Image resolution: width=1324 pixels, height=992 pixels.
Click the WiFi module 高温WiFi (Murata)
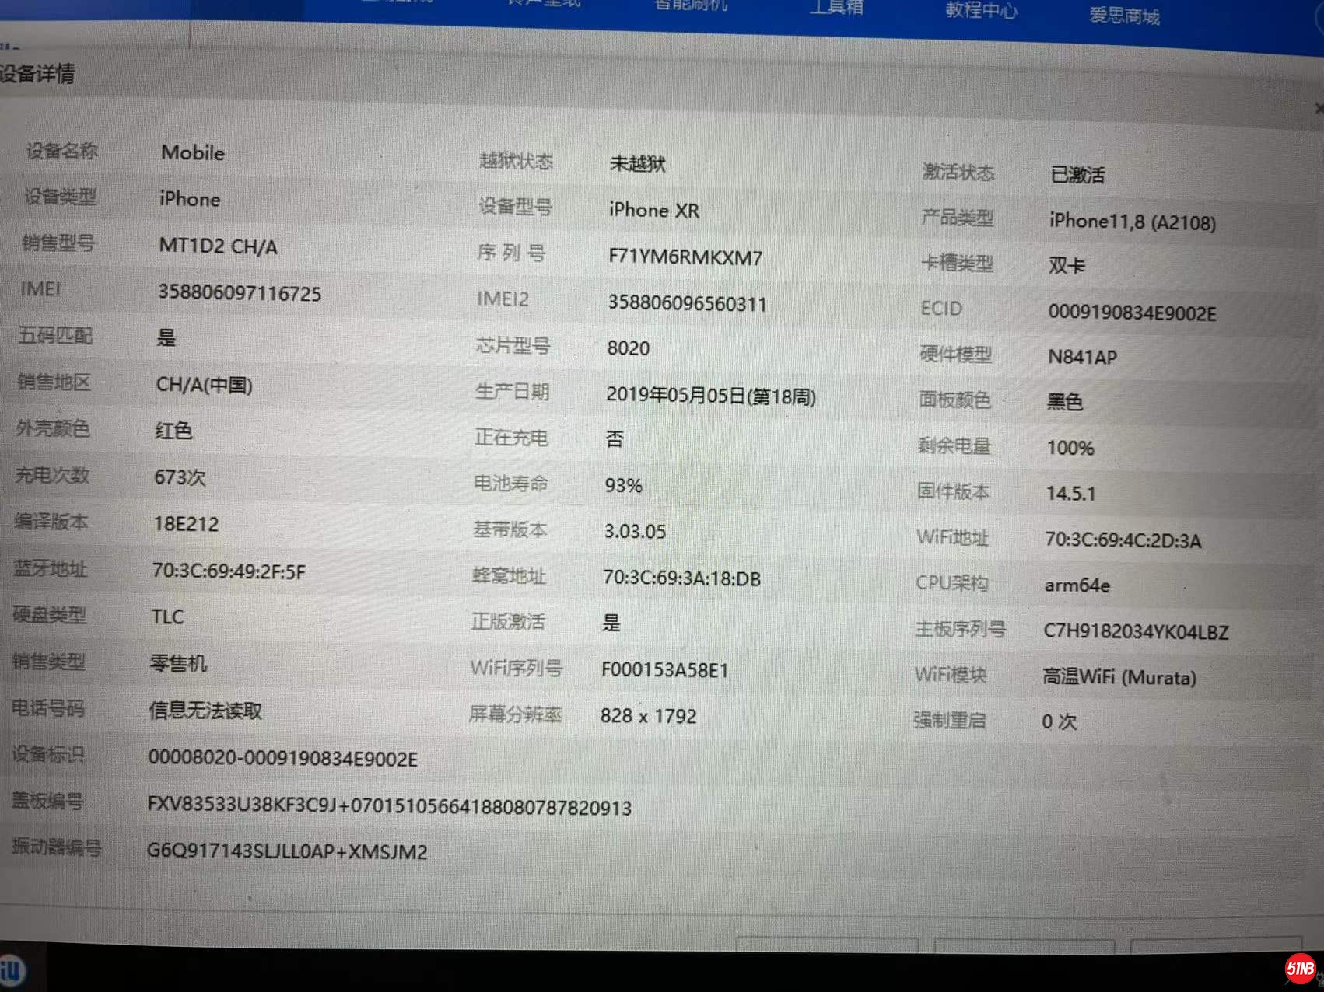1119,677
